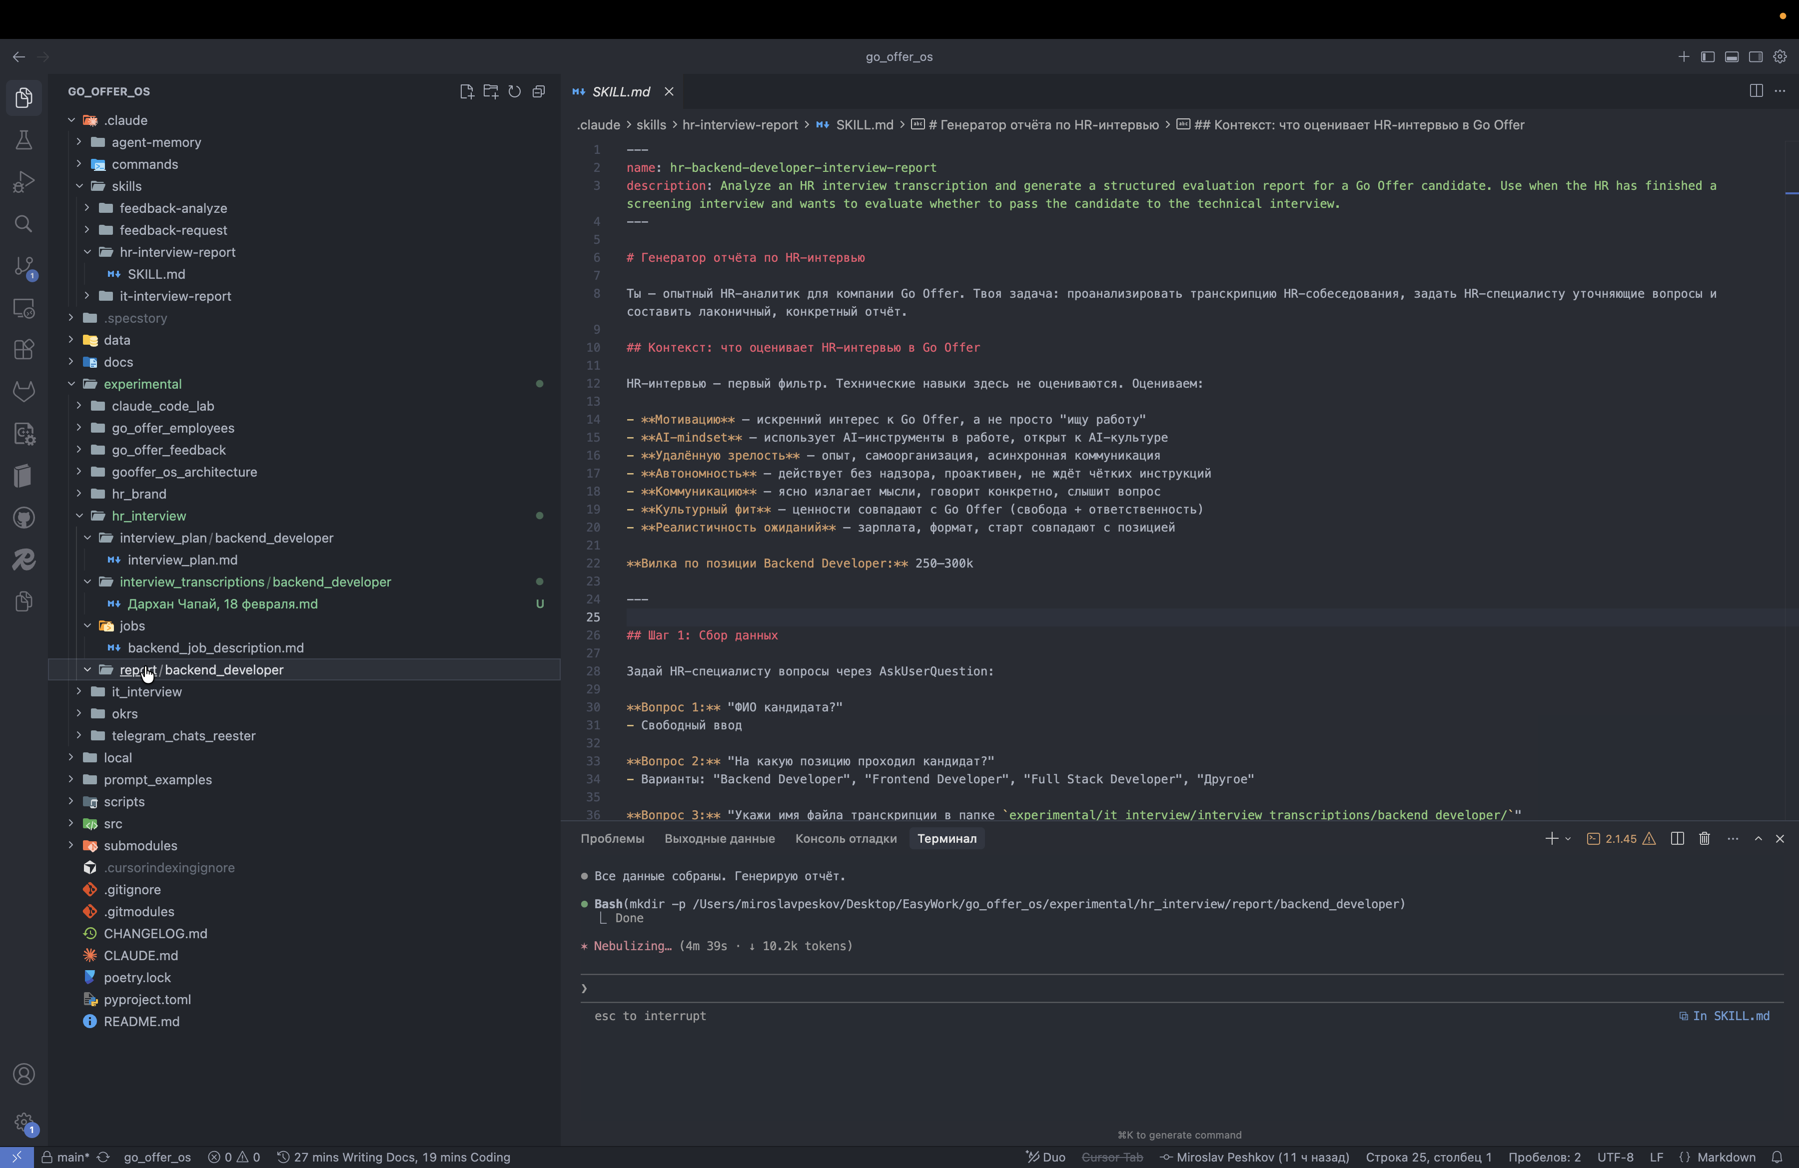
Task: Switch to the Проблемы panel tab
Action: (612, 839)
